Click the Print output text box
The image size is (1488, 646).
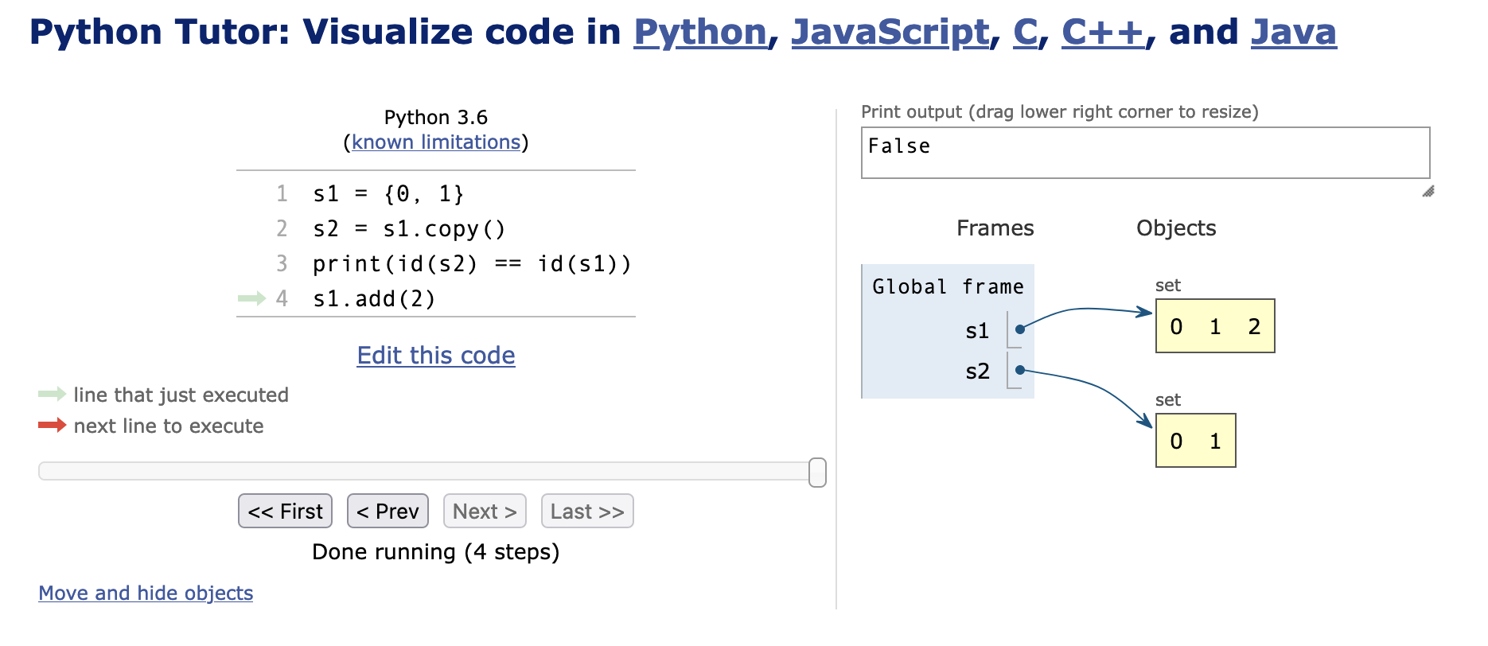coord(1145,153)
